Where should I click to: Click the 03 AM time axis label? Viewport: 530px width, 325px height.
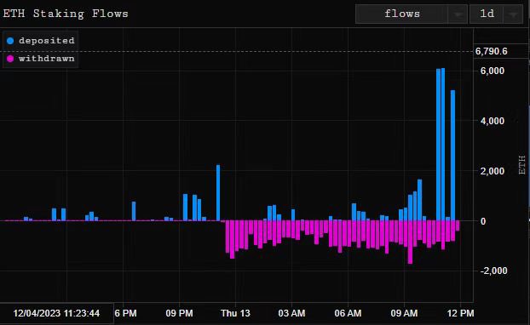coord(291,314)
